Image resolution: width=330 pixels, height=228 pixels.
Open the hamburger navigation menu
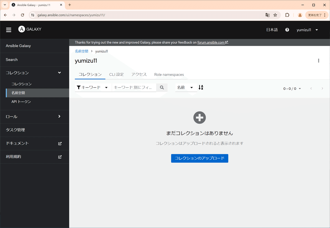coord(9,30)
